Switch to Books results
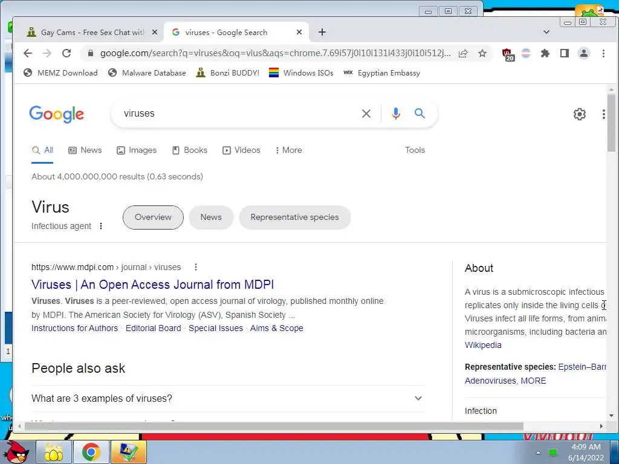 click(x=189, y=150)
